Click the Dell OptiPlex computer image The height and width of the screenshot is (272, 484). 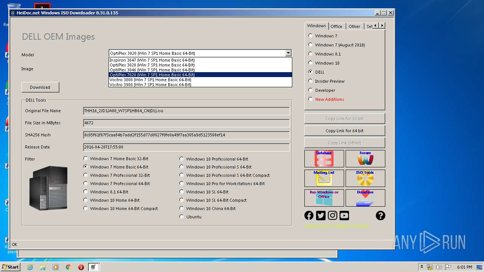48,188
